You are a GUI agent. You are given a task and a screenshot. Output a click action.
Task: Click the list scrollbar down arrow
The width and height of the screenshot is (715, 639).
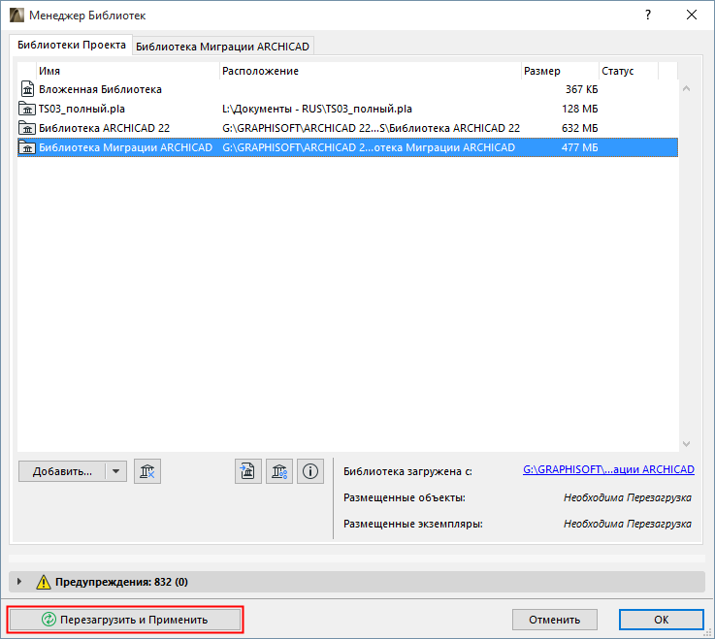tap(686, 443)
